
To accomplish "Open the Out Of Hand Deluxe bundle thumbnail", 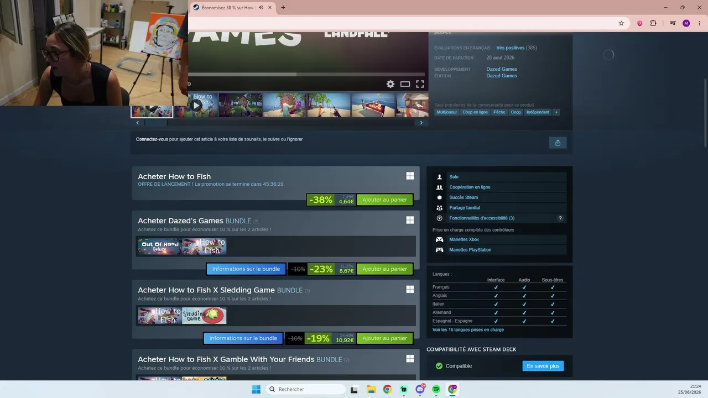I will pyautogui.click(x=160, y=247).
